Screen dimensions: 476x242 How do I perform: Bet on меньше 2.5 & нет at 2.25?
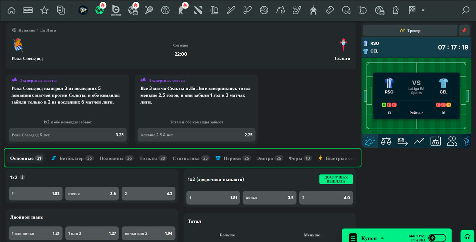(197, 135)
